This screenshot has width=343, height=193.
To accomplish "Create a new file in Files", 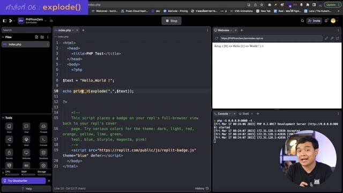I will pos(36,37).
